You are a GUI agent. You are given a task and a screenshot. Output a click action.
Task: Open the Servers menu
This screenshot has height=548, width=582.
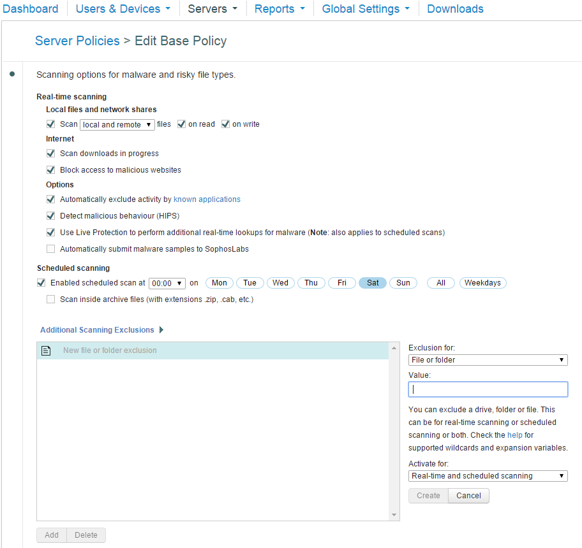213,9
